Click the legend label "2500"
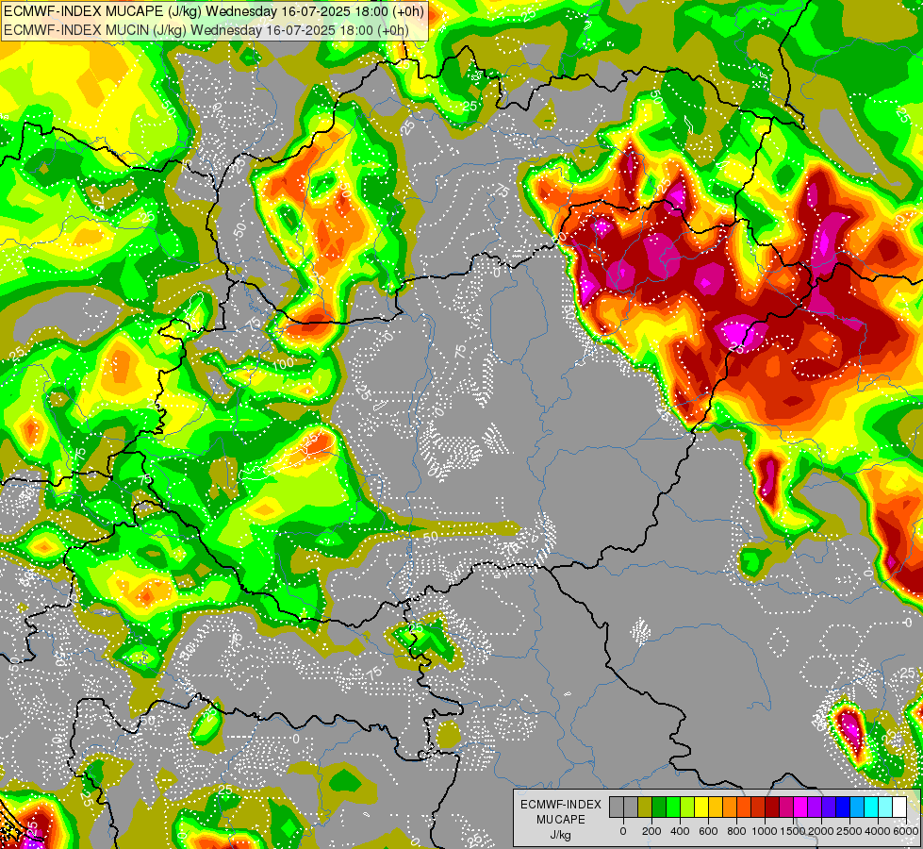 tap(849, 831)
